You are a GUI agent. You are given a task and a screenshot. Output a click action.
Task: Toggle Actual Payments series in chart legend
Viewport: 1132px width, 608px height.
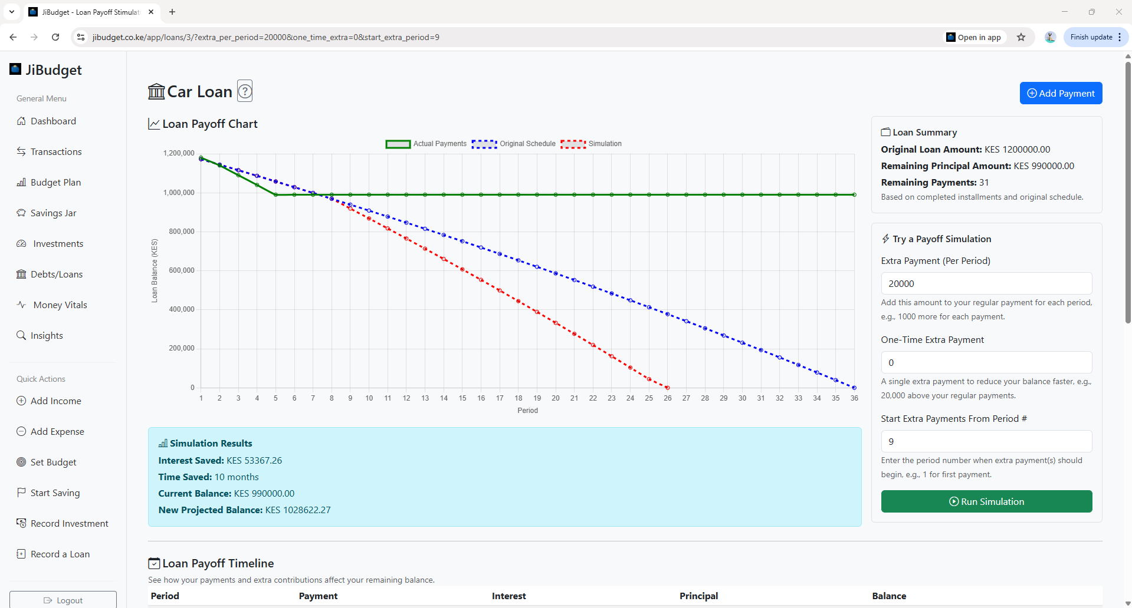click(426, 144)
